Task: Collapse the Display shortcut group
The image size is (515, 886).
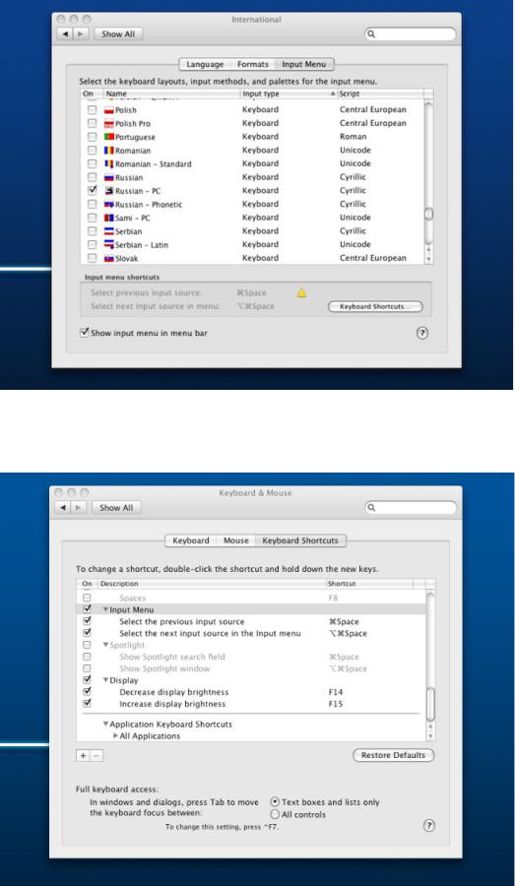Action: 105,680
